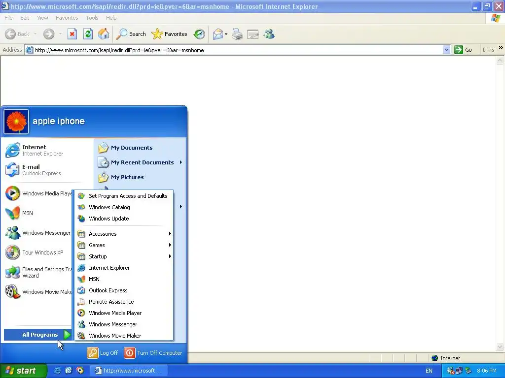The height and width of the screenshot is (378, 505).
Task: Choose Internet Explorer in All Programs list
Action: pos(124,268)
